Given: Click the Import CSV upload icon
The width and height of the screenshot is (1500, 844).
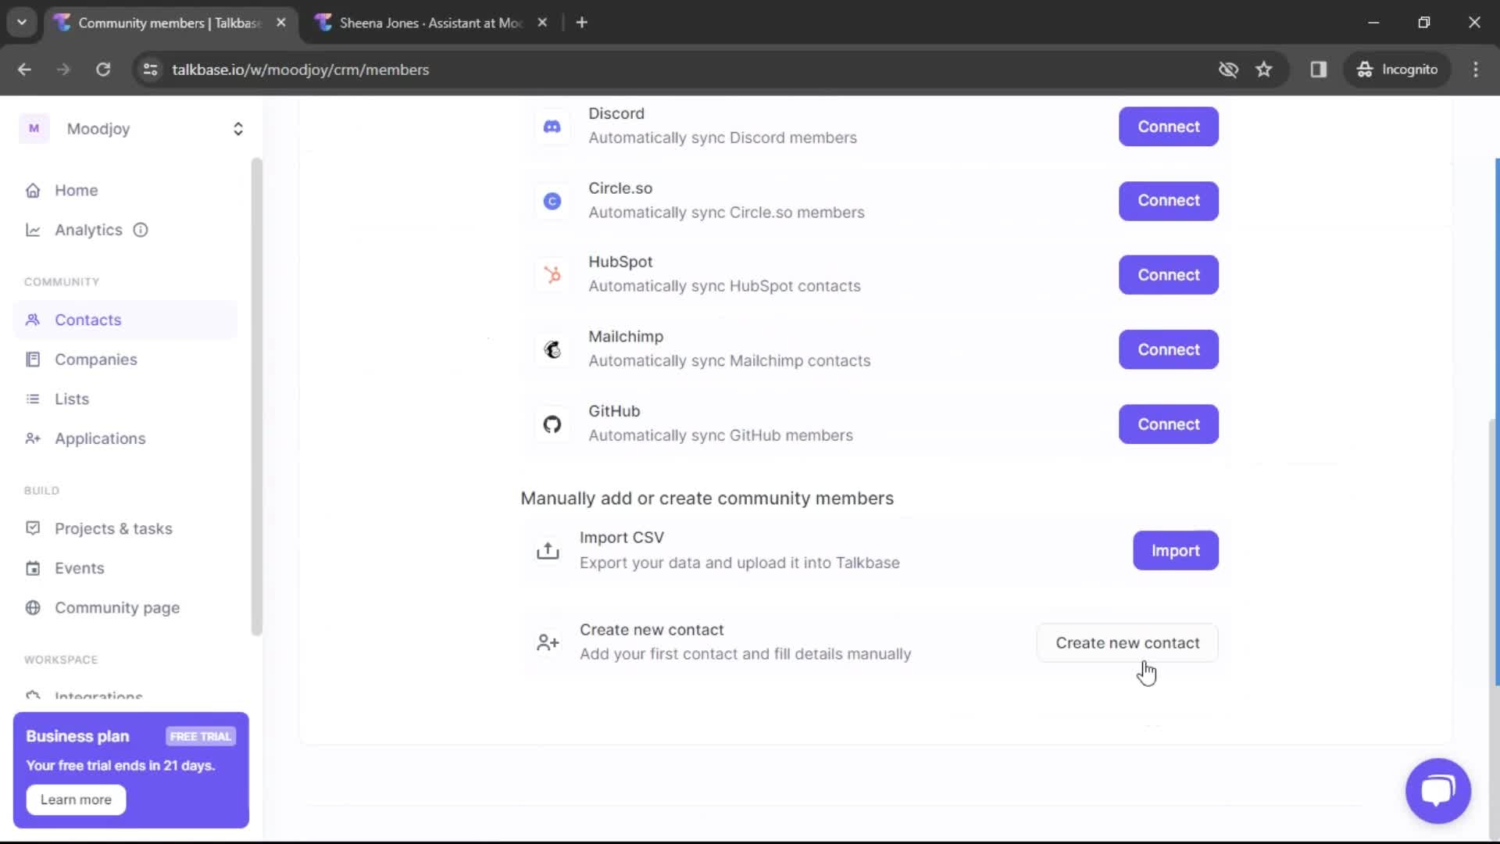Looking at the screenshot, I should [x=548, y=550].
